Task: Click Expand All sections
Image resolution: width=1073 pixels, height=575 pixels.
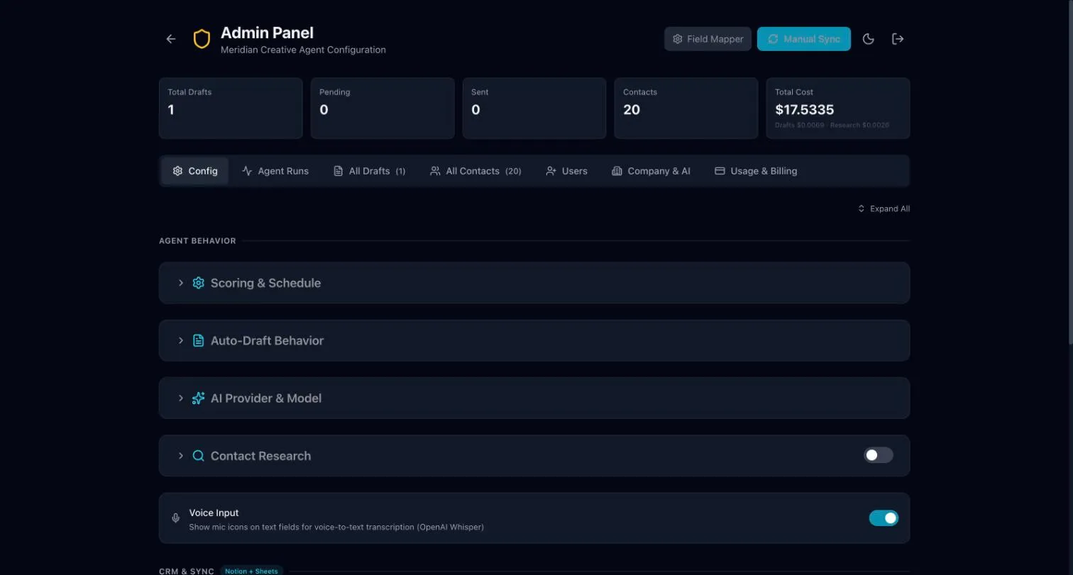Action: (884, 208)
